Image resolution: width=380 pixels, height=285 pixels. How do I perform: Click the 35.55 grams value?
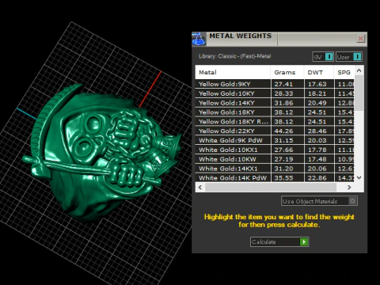pyautogui.click(x=283, y=178)
